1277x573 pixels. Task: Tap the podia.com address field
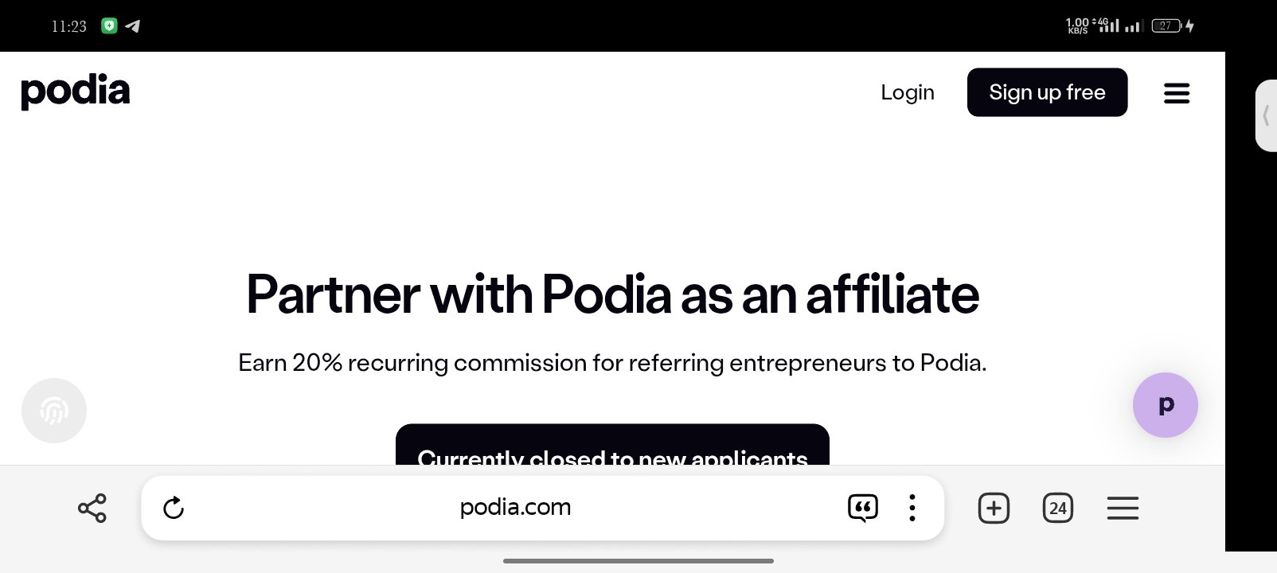tap(516, 507)
